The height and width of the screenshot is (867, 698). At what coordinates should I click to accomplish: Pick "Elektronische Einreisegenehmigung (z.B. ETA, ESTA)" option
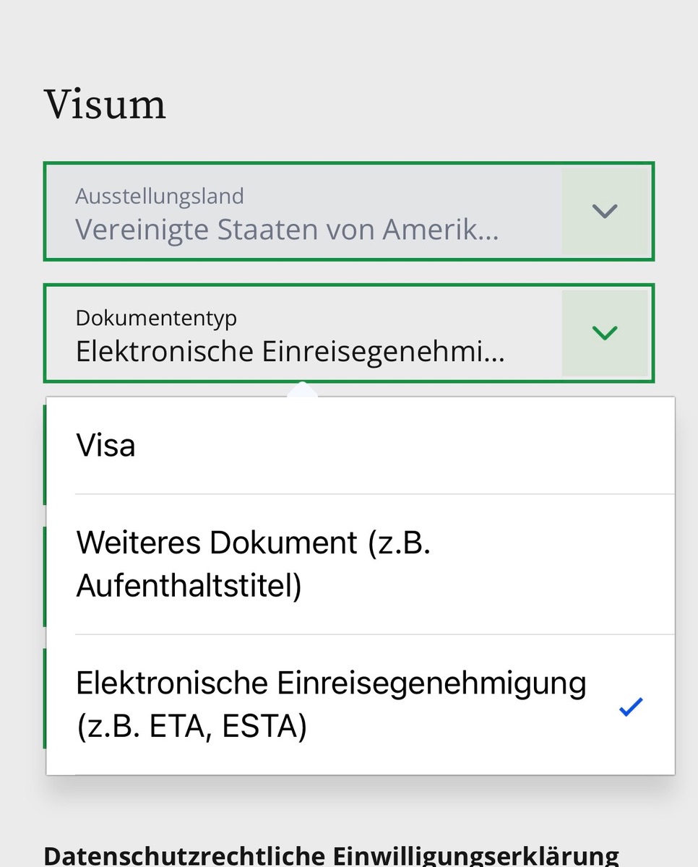[x=330, y=704]
